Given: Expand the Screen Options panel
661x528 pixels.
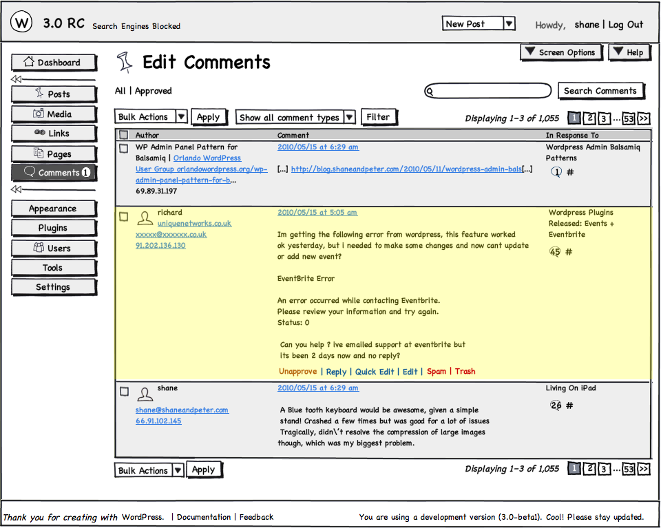Looking at the screenshot, I should [x=562, y=52].
